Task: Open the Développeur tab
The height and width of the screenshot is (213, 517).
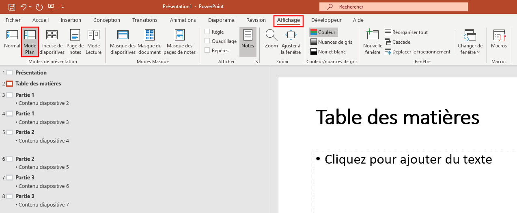Action: tap(326, 20)
